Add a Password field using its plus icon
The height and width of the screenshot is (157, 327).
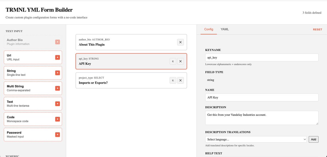(x=57, y=134)
